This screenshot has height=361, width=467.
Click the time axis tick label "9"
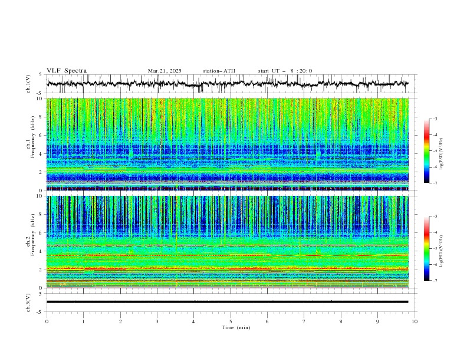coord(377,321)
